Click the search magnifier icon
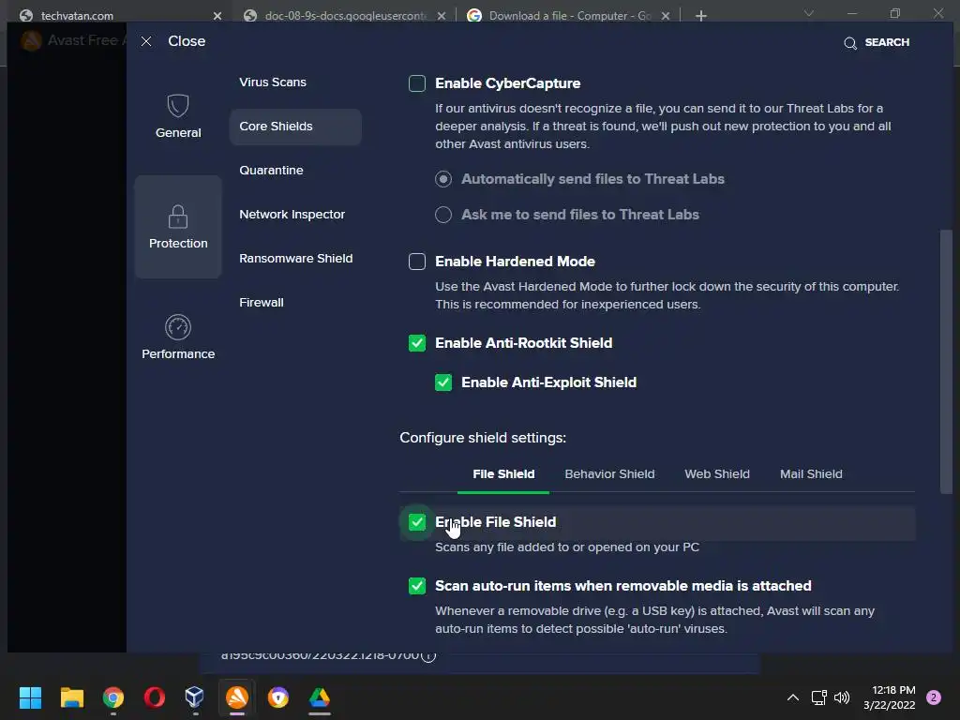Viewport: 960px width, 720px height. pyautogui.click(x=849, y=43)
